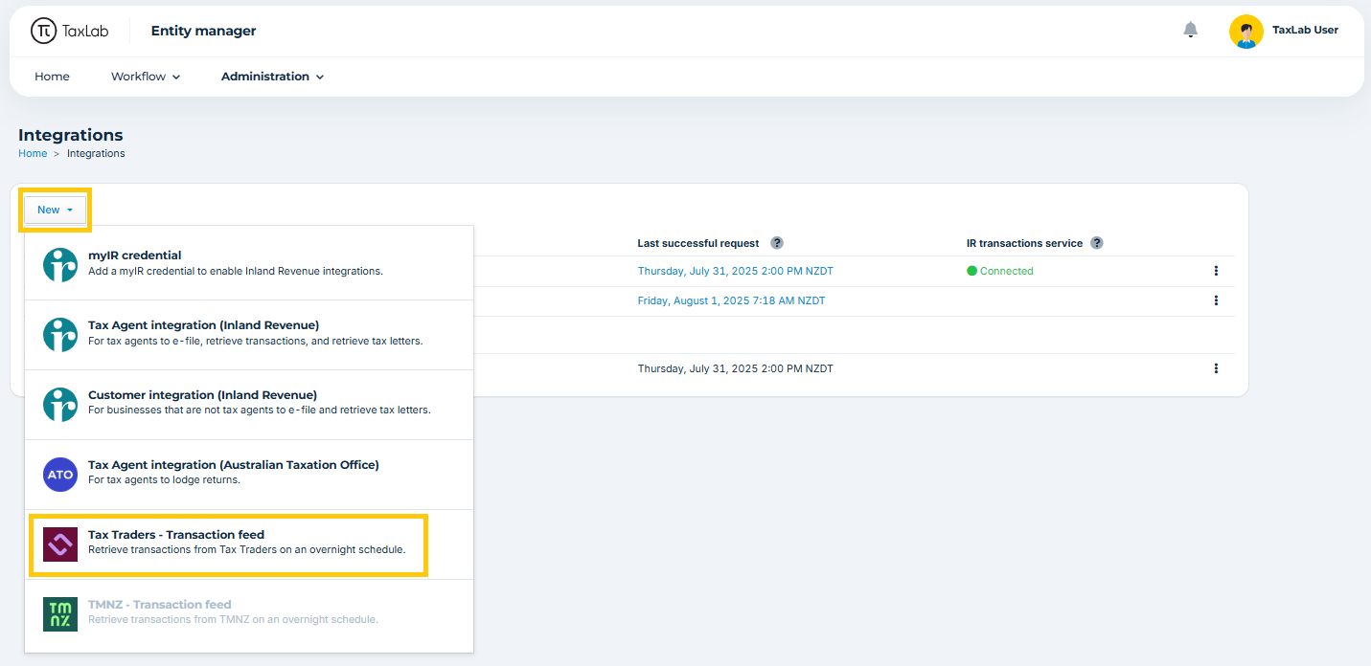
Task: Click the TaxLab User avatar
Action: tap(1245, 32)
